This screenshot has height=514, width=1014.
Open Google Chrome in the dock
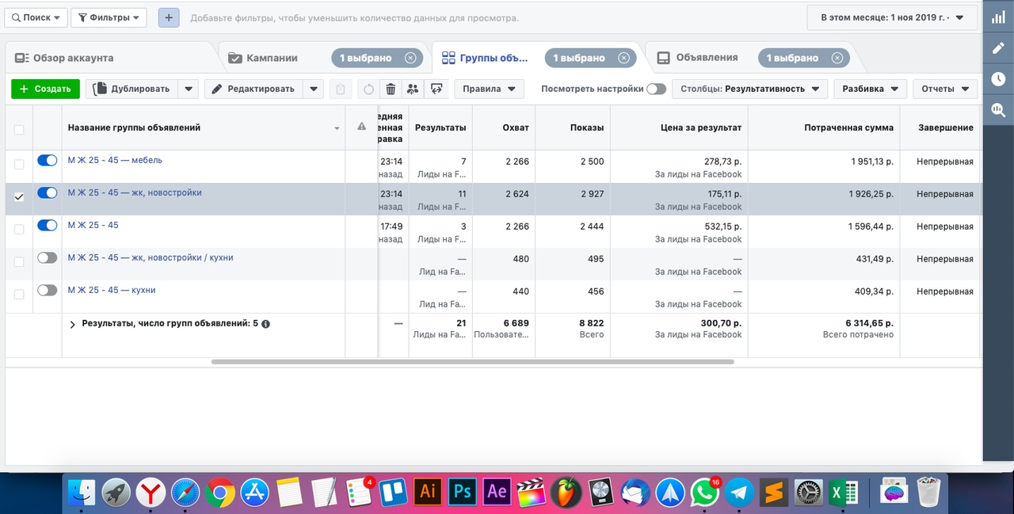pyautogui.click(x=220, y=493)
